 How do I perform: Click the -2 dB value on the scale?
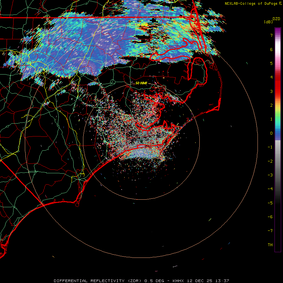point(270,161)
